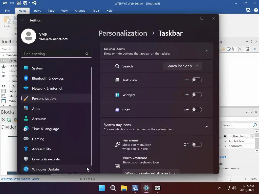The height and width of the screenshot is (194, 259).
Task: Switch to the Tools ribbon tab
Action: pos(96,11)
